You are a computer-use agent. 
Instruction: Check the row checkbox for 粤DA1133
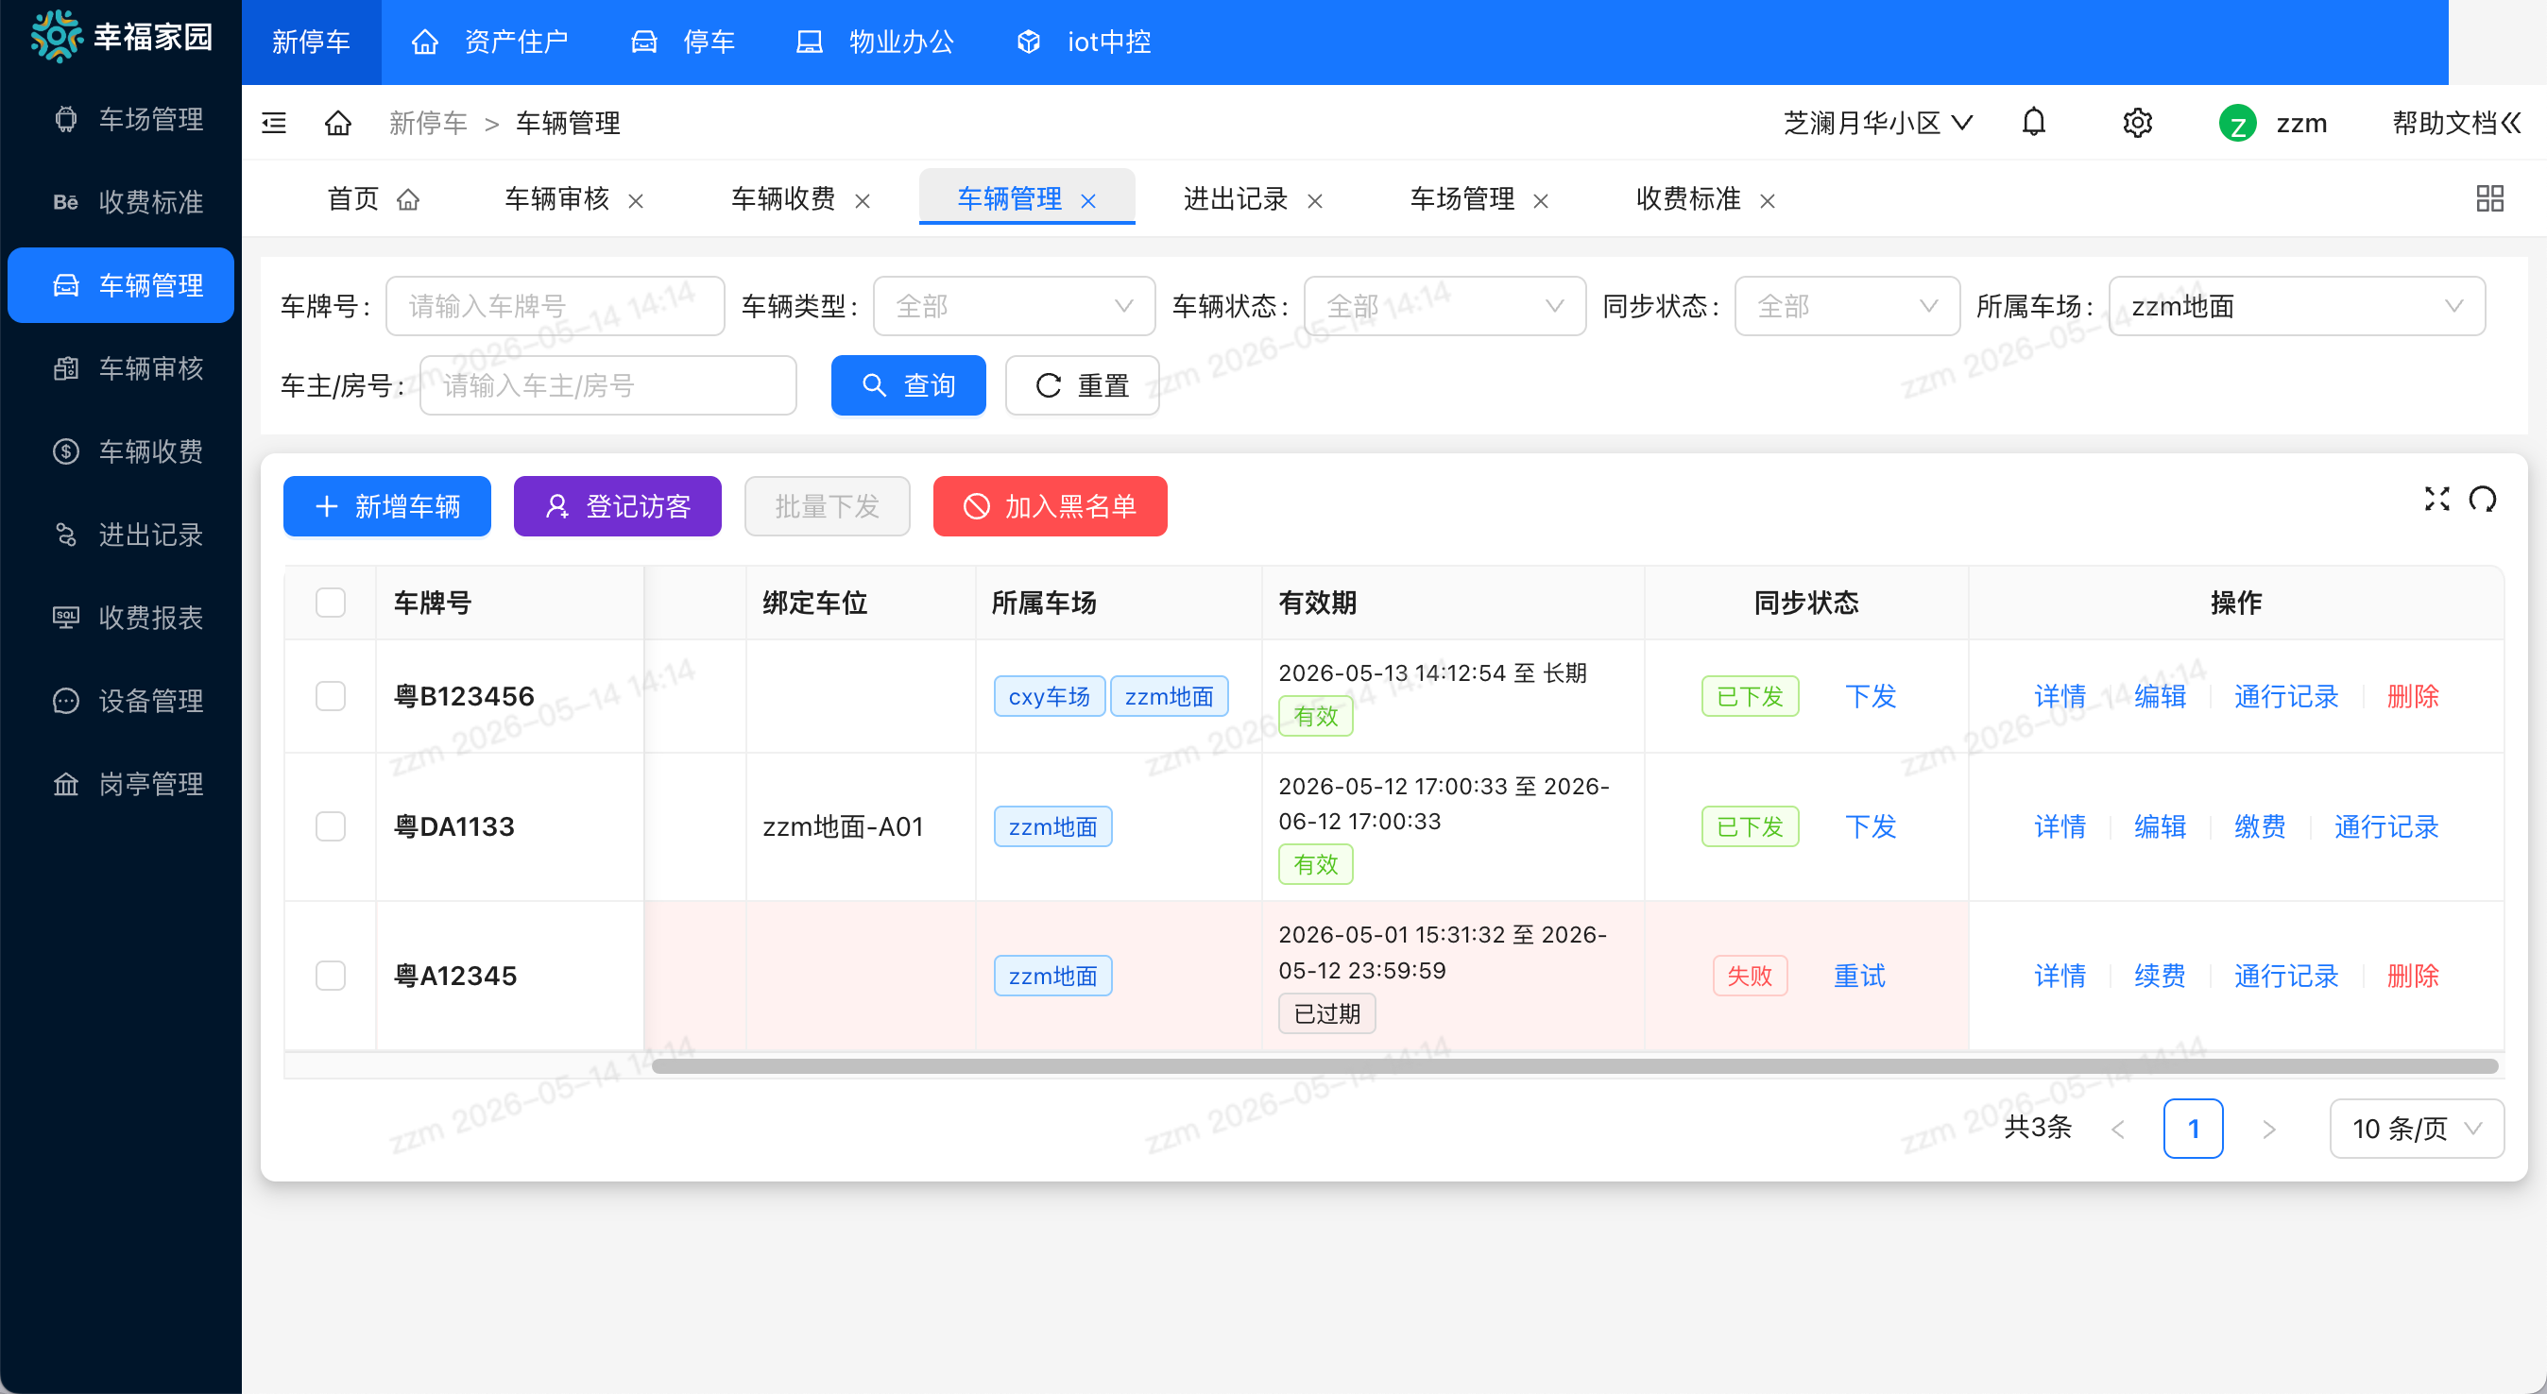331,825
